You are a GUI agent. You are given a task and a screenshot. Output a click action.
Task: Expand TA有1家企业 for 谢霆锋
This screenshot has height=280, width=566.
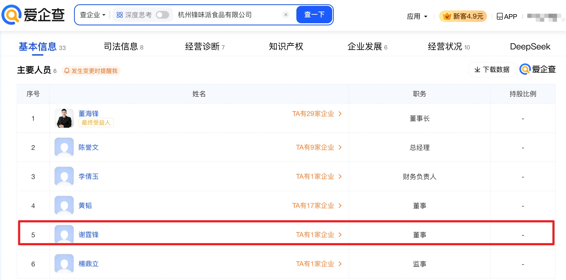[319, 235]
